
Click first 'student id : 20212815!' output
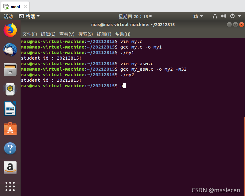pyautogui.click(x=51, y=58)
